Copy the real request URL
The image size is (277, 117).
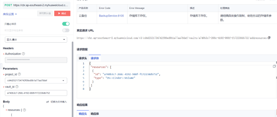click(269, 38)
